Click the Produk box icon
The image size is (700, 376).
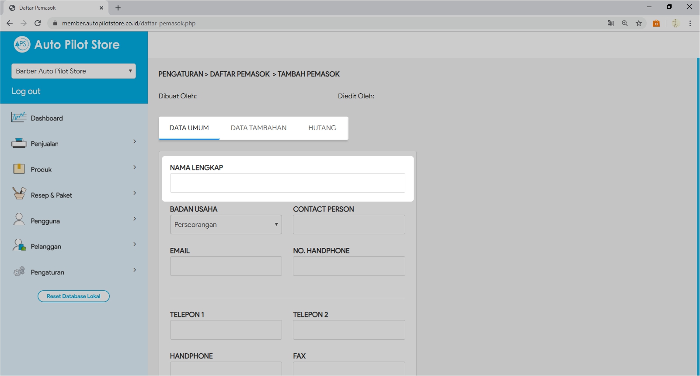pos(19,169)
